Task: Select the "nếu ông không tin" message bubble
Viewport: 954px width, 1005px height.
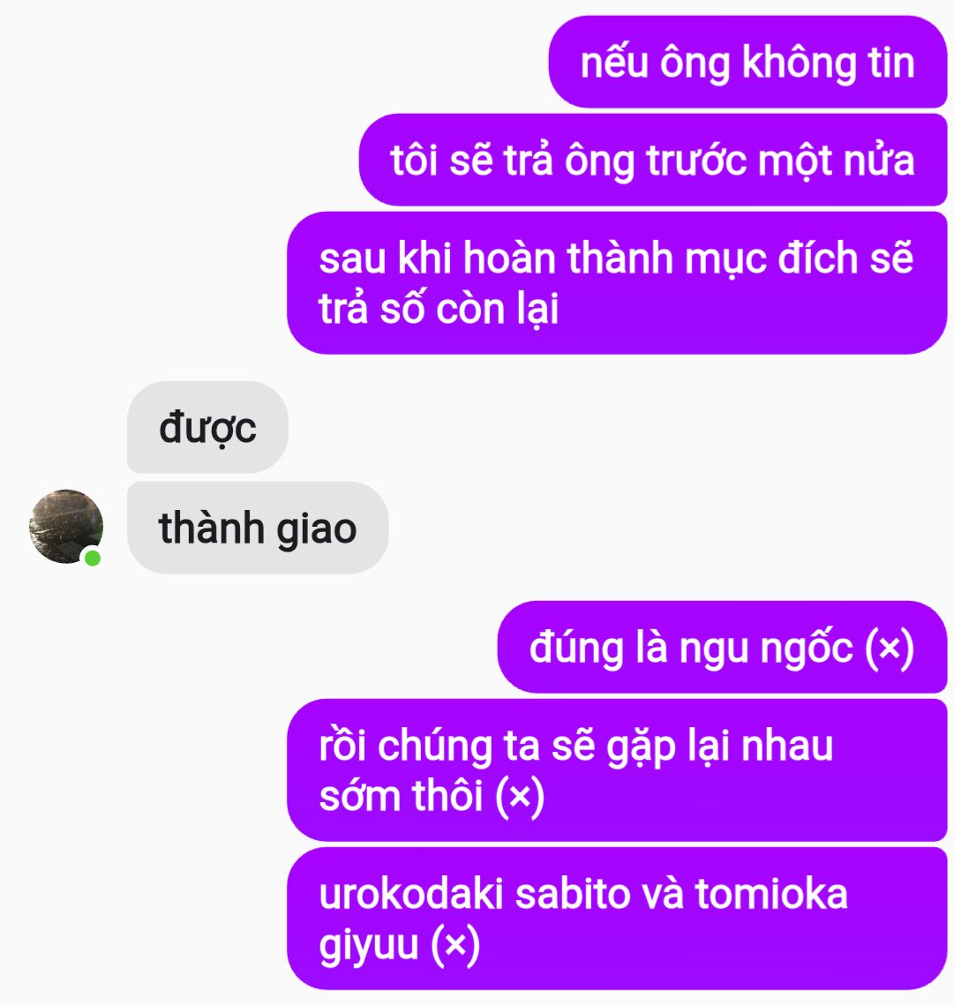Action: click(x=747, y=62)
